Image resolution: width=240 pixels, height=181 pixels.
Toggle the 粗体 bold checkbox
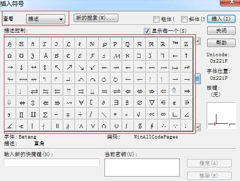[156, 20]
